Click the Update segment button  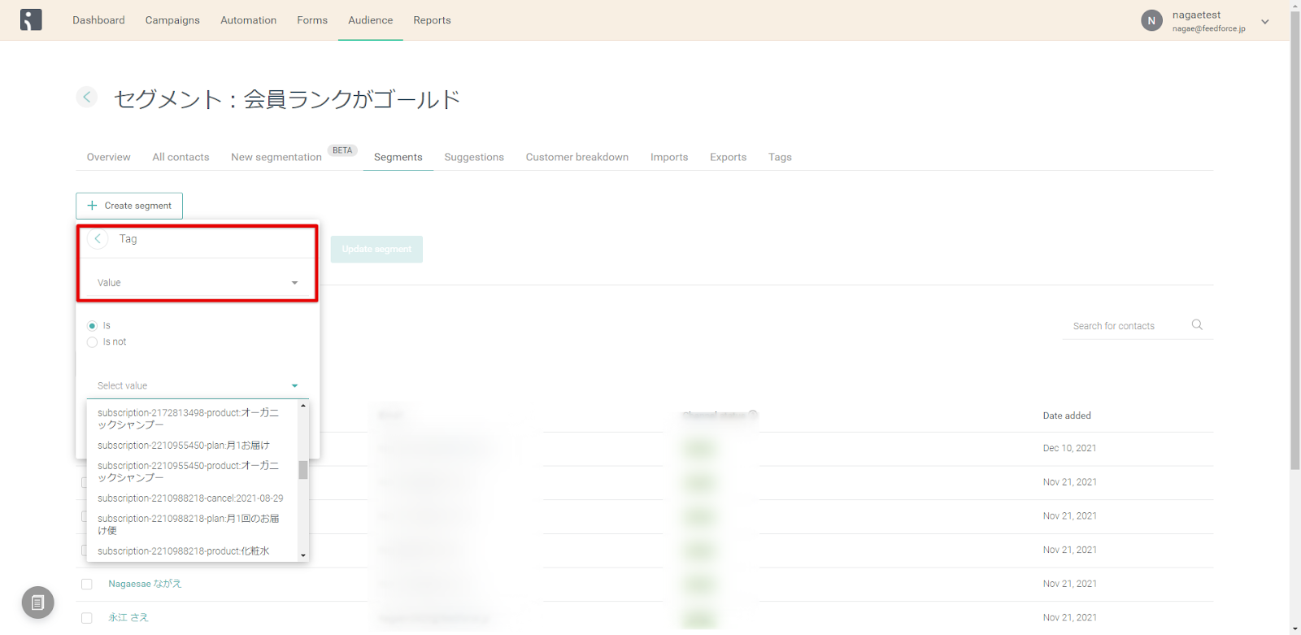tap(376, 249)
